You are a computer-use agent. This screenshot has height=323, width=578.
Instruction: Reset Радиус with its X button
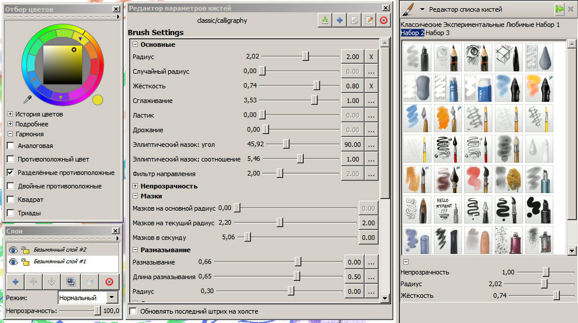(x=370, y=57)
